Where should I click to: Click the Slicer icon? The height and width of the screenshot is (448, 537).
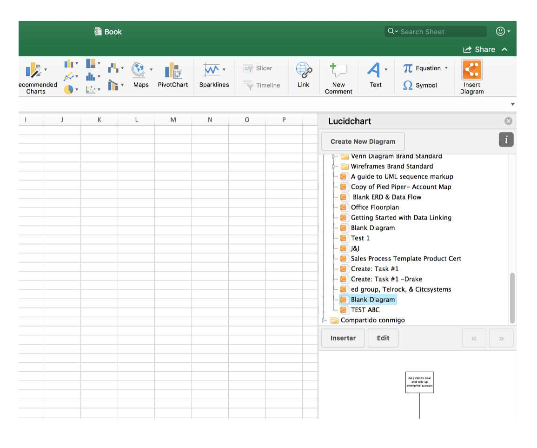(x=248, y=68)
